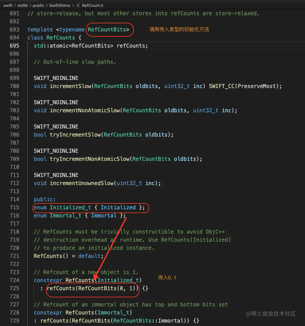Click 'SWIFT_NOINLINE' on line 699
The image size is (305, 326).
pyautogui.click(x=56, y=78)
